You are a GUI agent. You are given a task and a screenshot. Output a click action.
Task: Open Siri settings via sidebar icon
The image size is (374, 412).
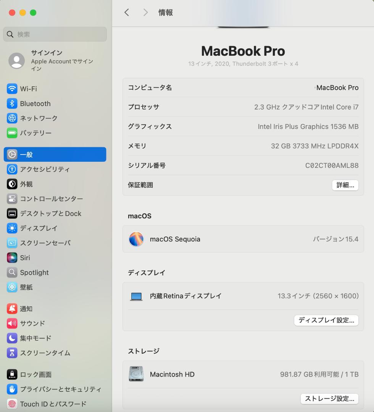point(11,257)
